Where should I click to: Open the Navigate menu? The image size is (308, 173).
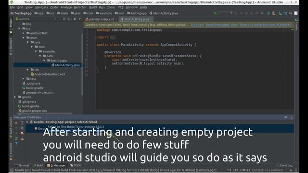[41, 7]
